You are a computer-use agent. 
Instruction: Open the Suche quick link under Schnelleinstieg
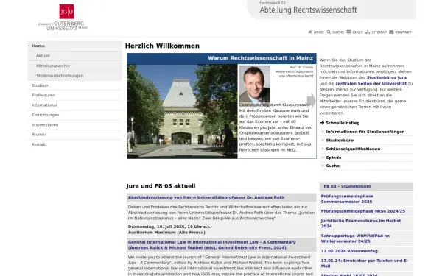point(333,166)
